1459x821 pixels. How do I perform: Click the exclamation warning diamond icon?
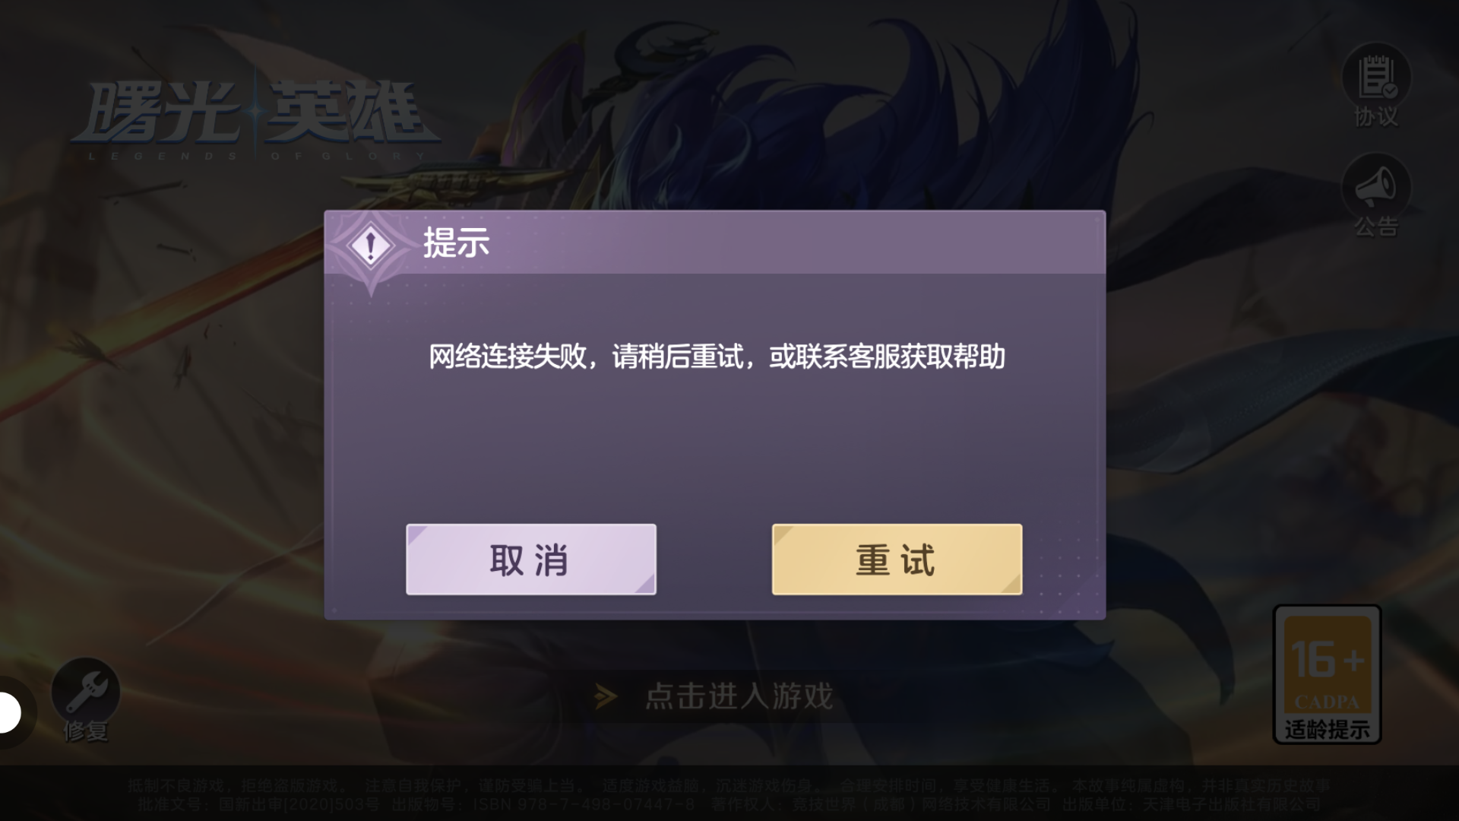(x=370, y=246)
